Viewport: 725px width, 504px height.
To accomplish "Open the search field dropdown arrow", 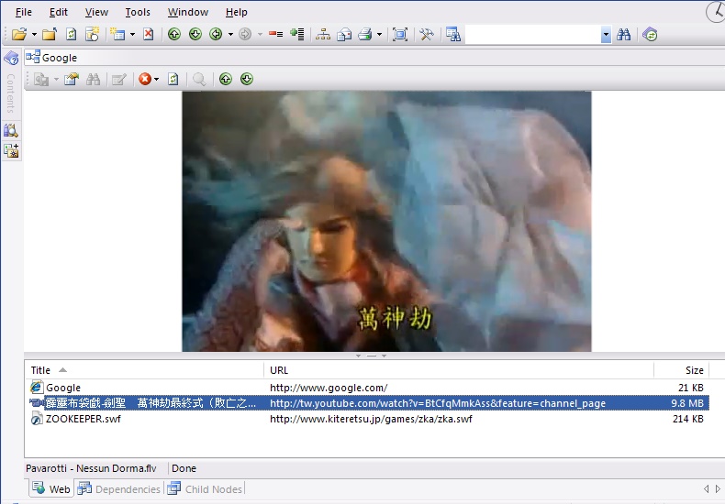I will 607,35.
